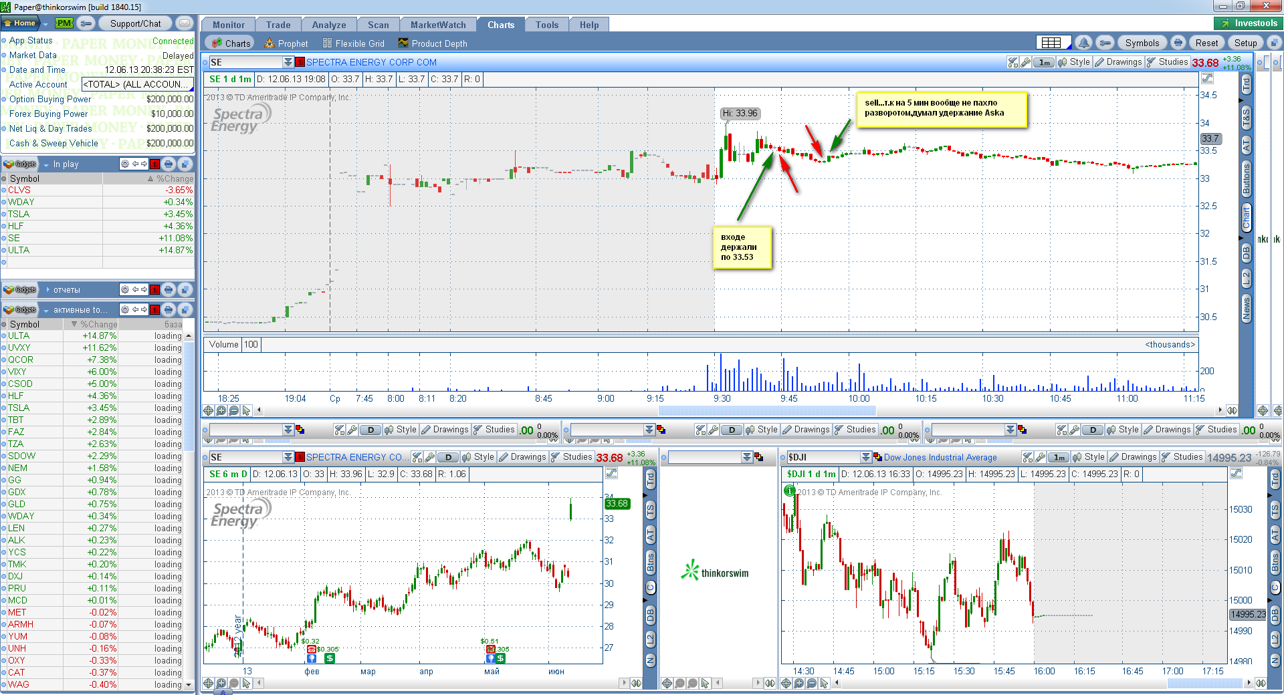Toggle Buttons side panel on main chart
The image size is (1284, 695).
[x=1247, y=178]
